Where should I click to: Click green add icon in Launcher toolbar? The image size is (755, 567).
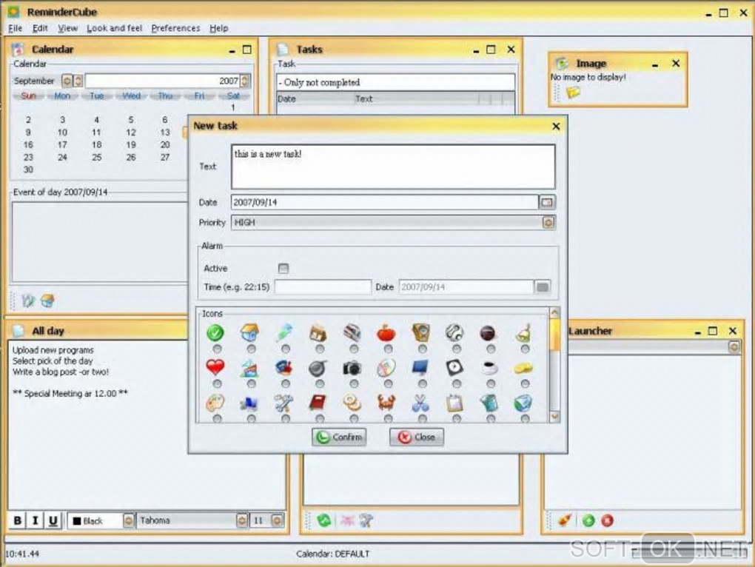(x=588, y=520)
